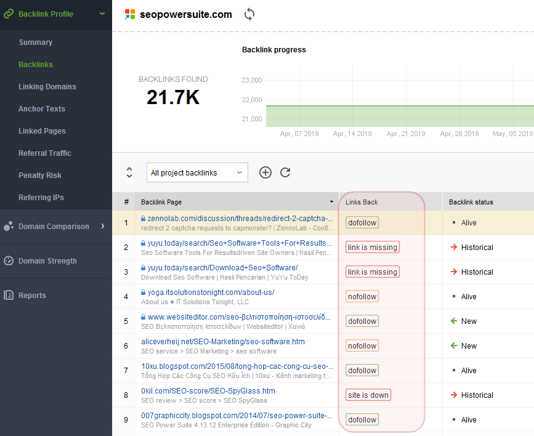The width and height of the screenshot is (534, 436).
Task: Open the All project backlinks dropdown
Action: (x=197, y=172)
